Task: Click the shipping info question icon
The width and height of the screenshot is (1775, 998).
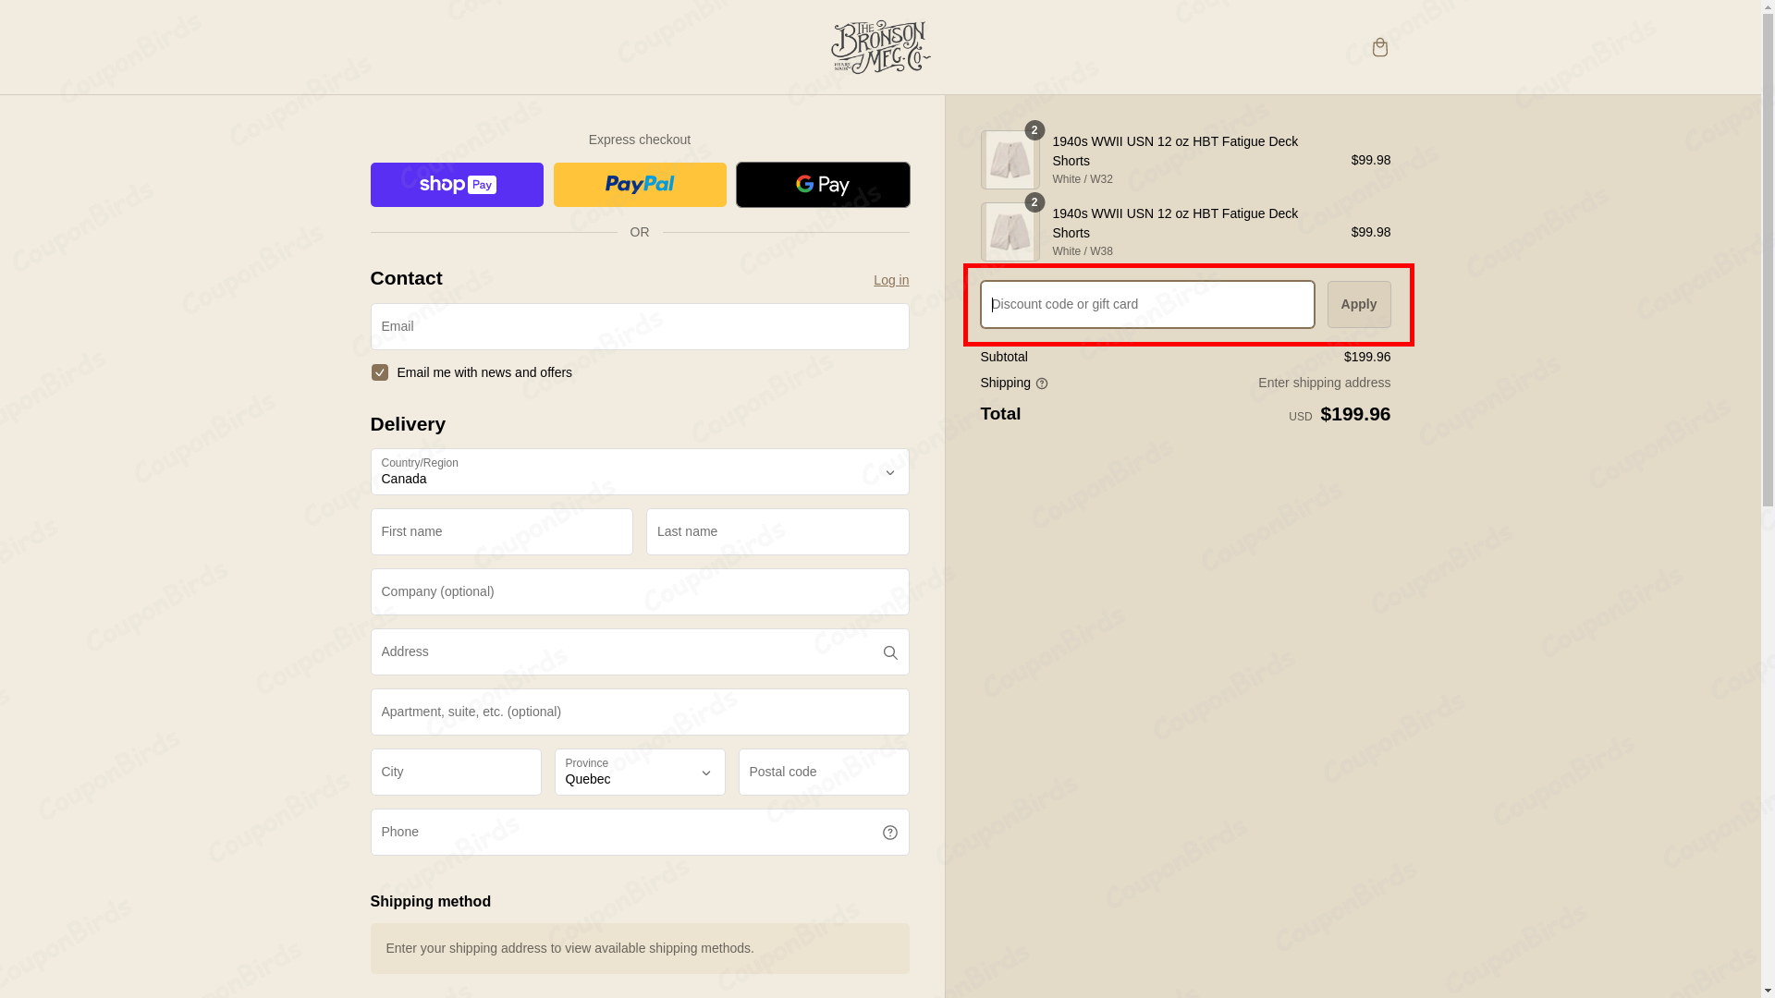Action: tap(1042, 383)
